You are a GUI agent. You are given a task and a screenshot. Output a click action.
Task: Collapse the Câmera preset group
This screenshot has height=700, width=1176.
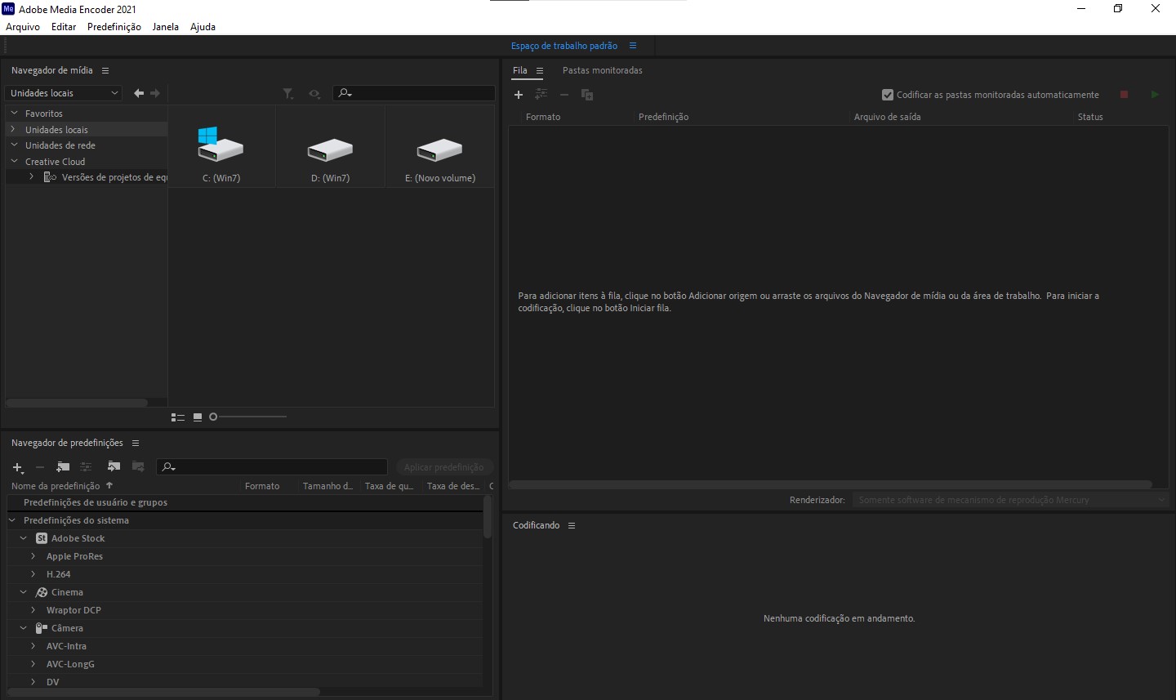[24, 628]
